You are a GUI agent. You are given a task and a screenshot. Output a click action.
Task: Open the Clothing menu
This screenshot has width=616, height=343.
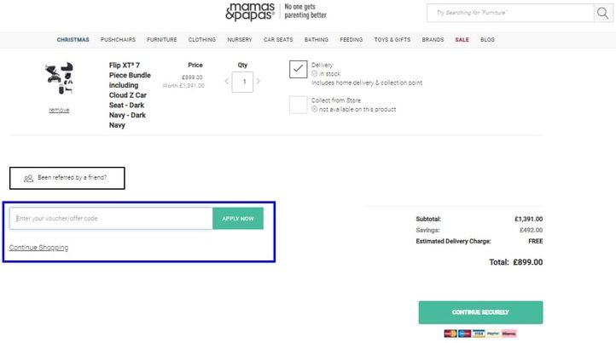(202, 40)
